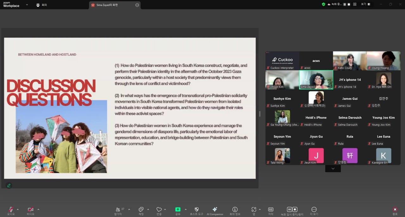Stop recording from the top bar
This screenshot has height=217, width=405.
point(349,4)
